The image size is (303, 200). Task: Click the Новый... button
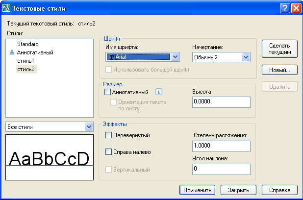tap(279, 70)
